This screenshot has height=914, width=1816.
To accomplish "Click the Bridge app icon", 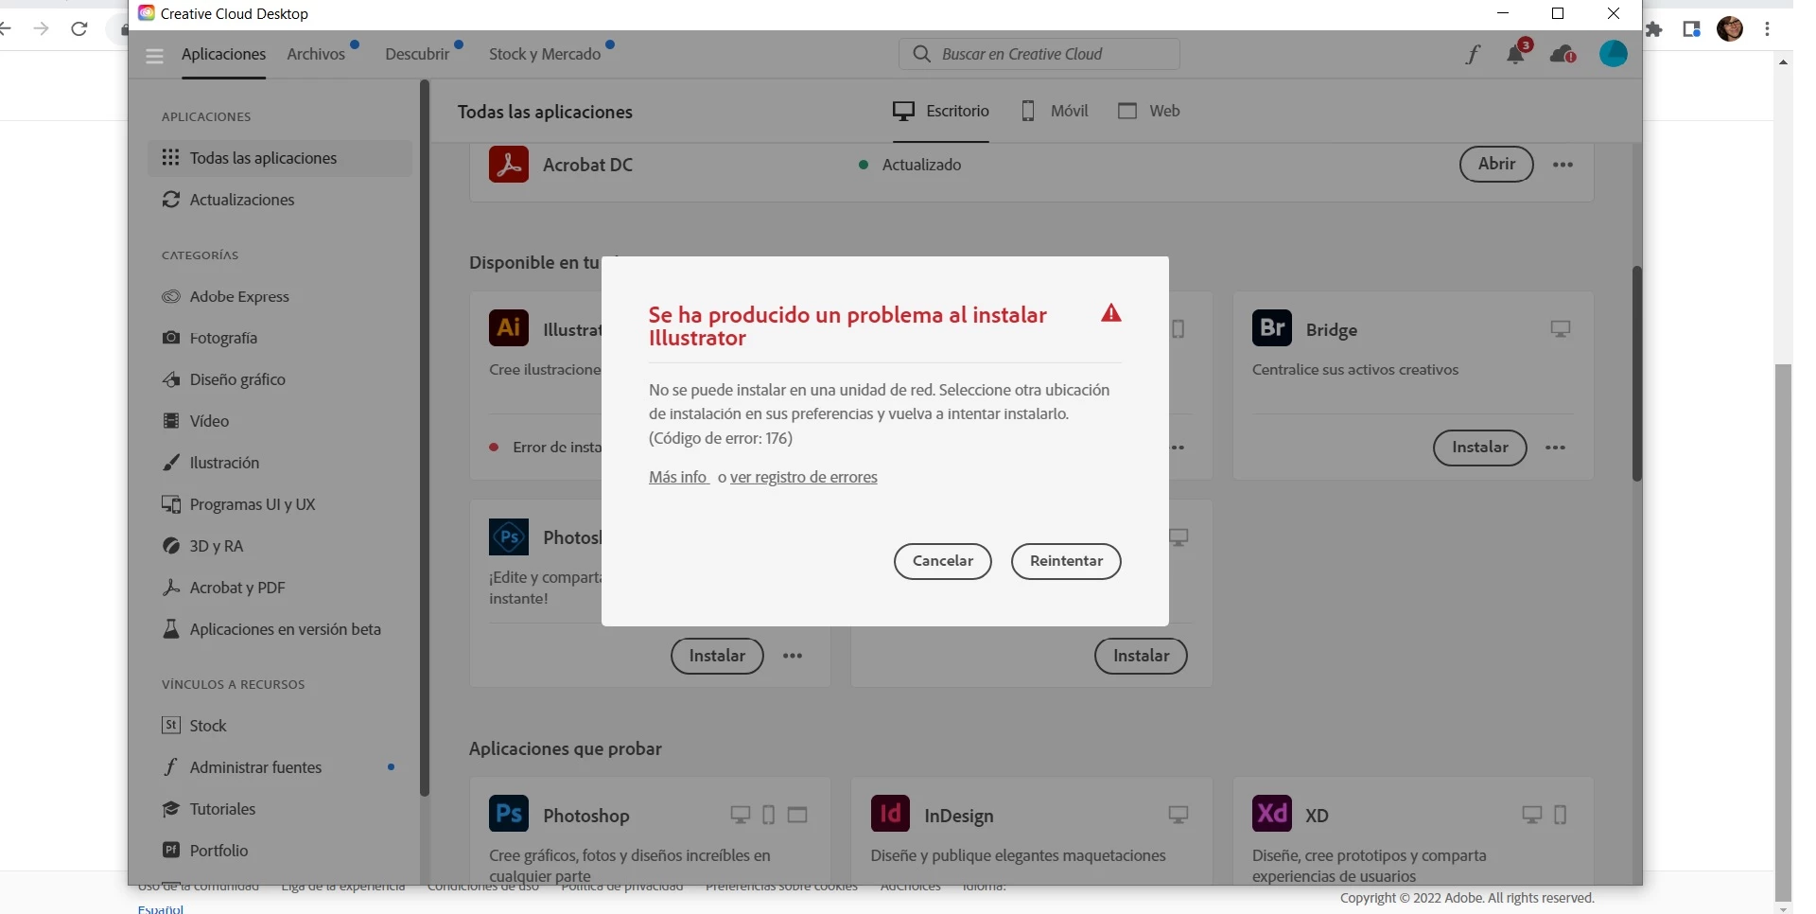I will (1272, 328).
